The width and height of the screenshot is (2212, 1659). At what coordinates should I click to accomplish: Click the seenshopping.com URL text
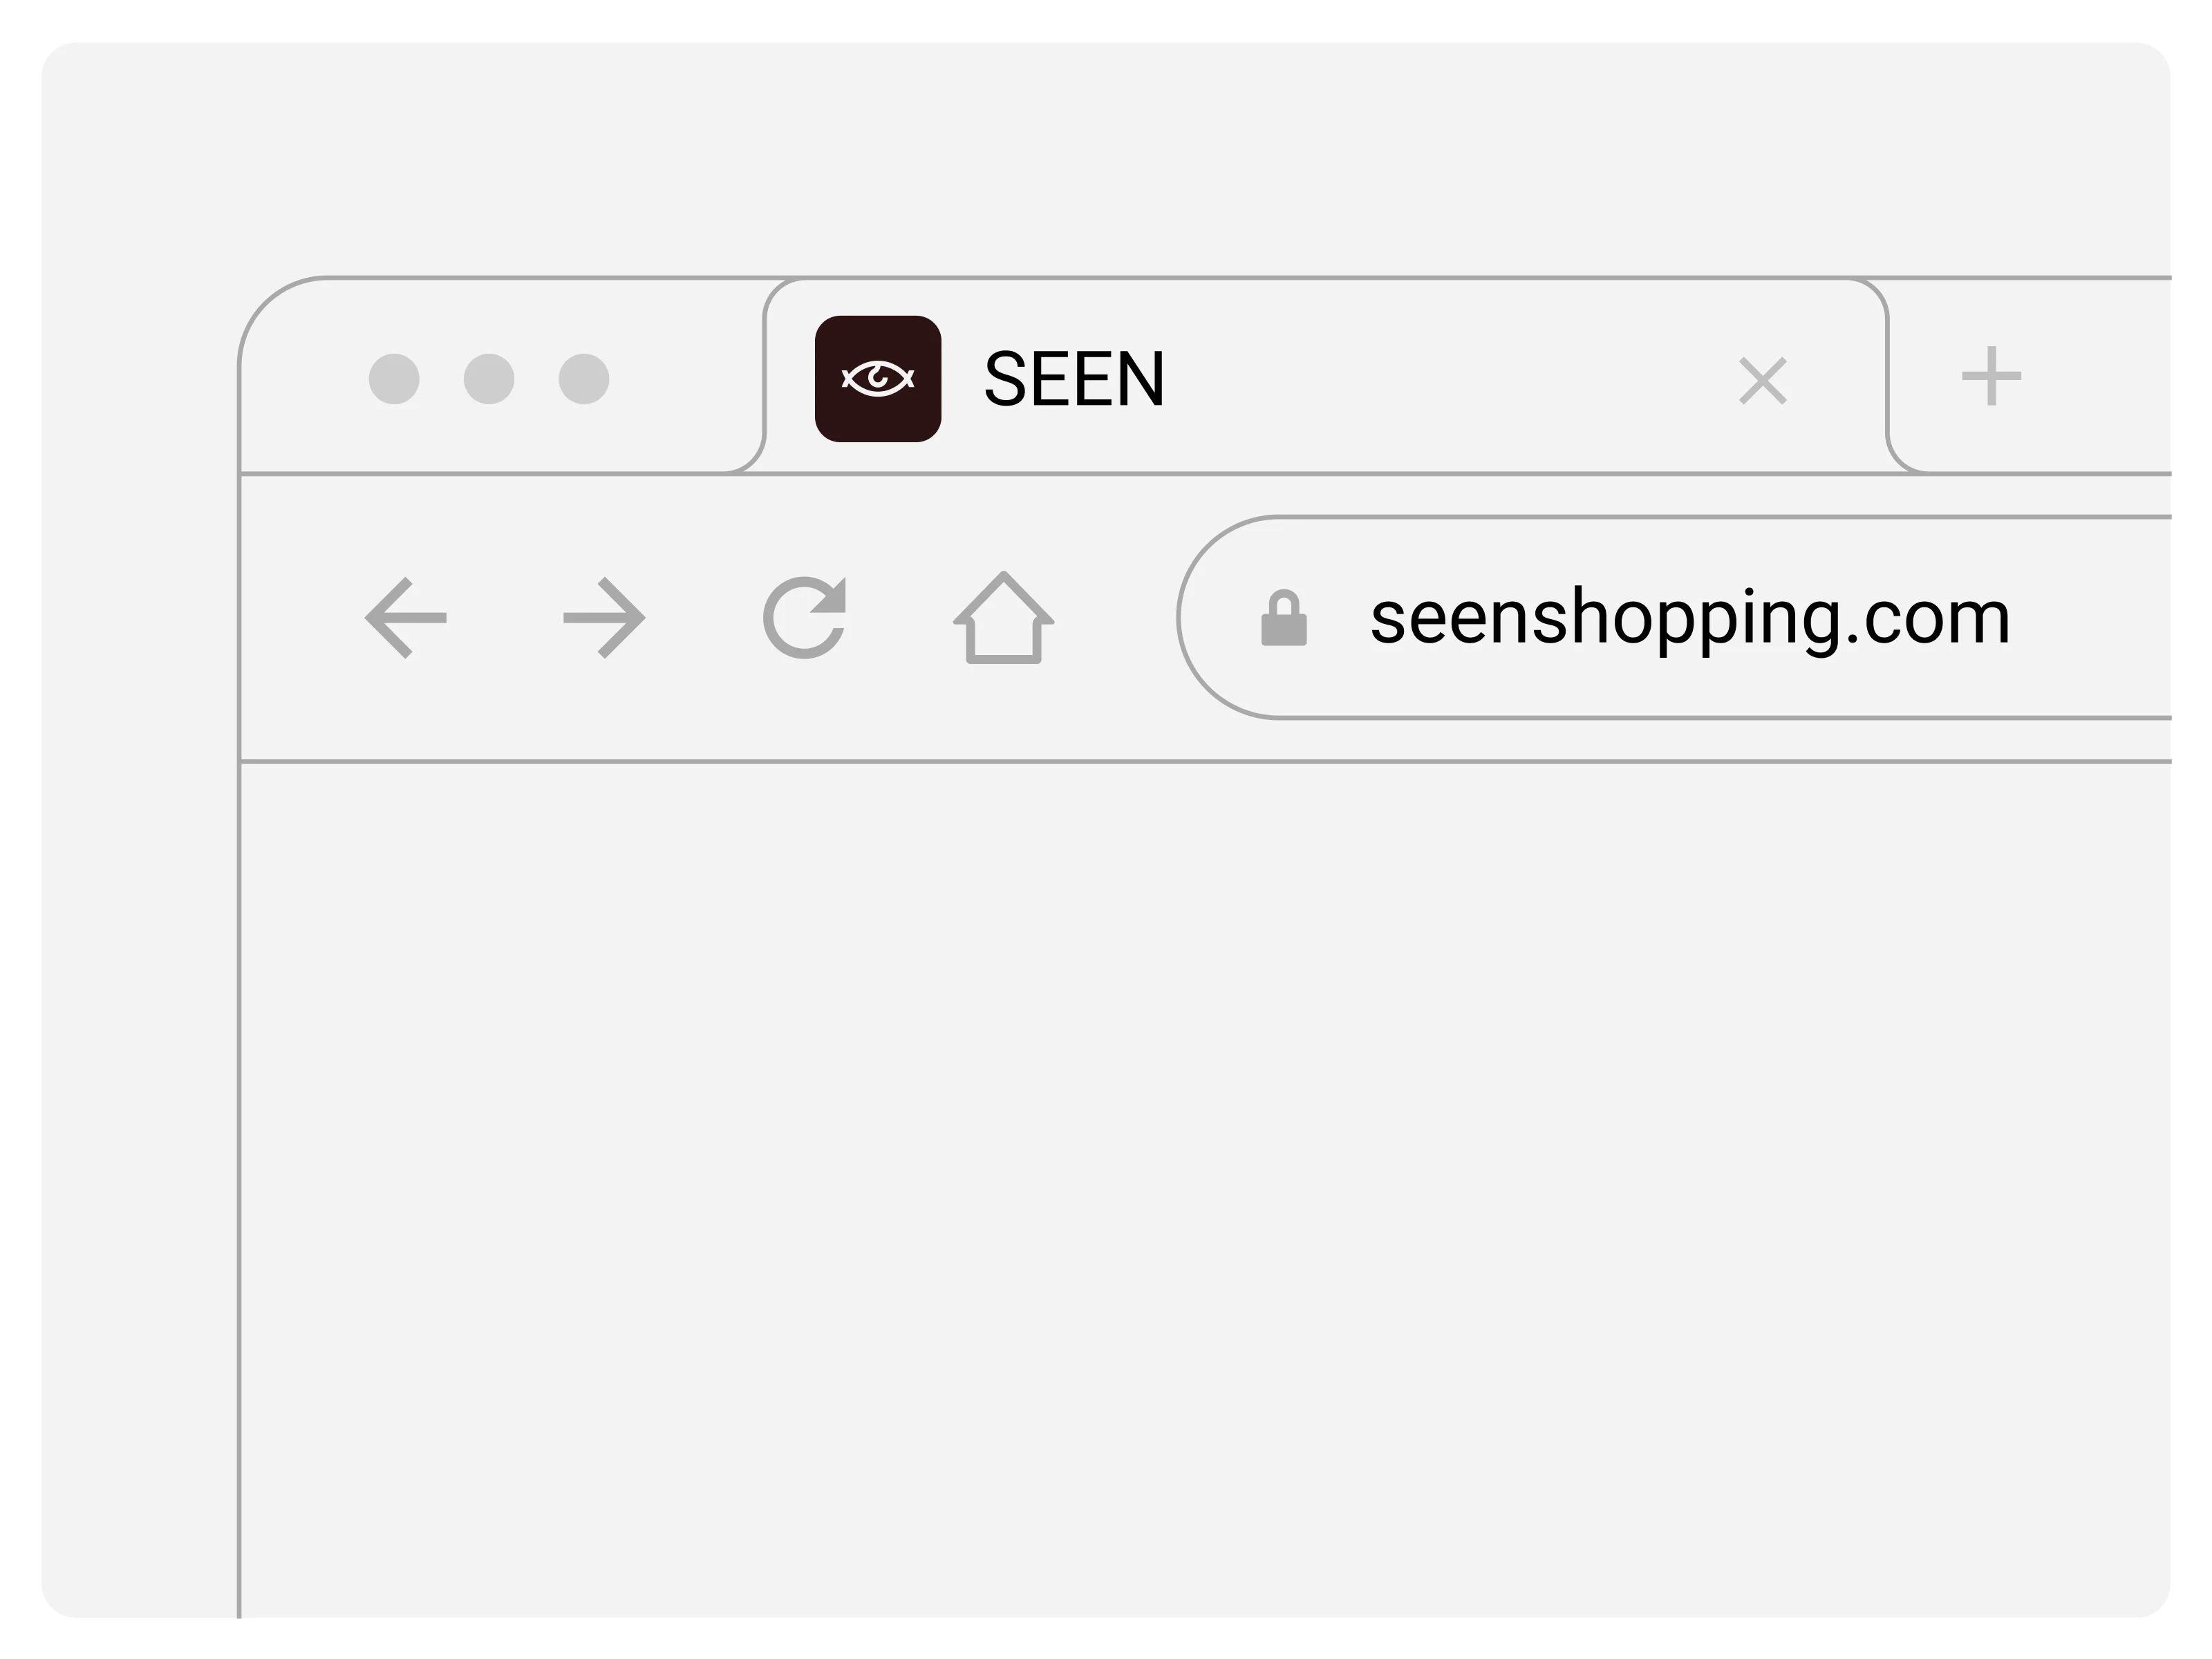[x=1690, y=618]
